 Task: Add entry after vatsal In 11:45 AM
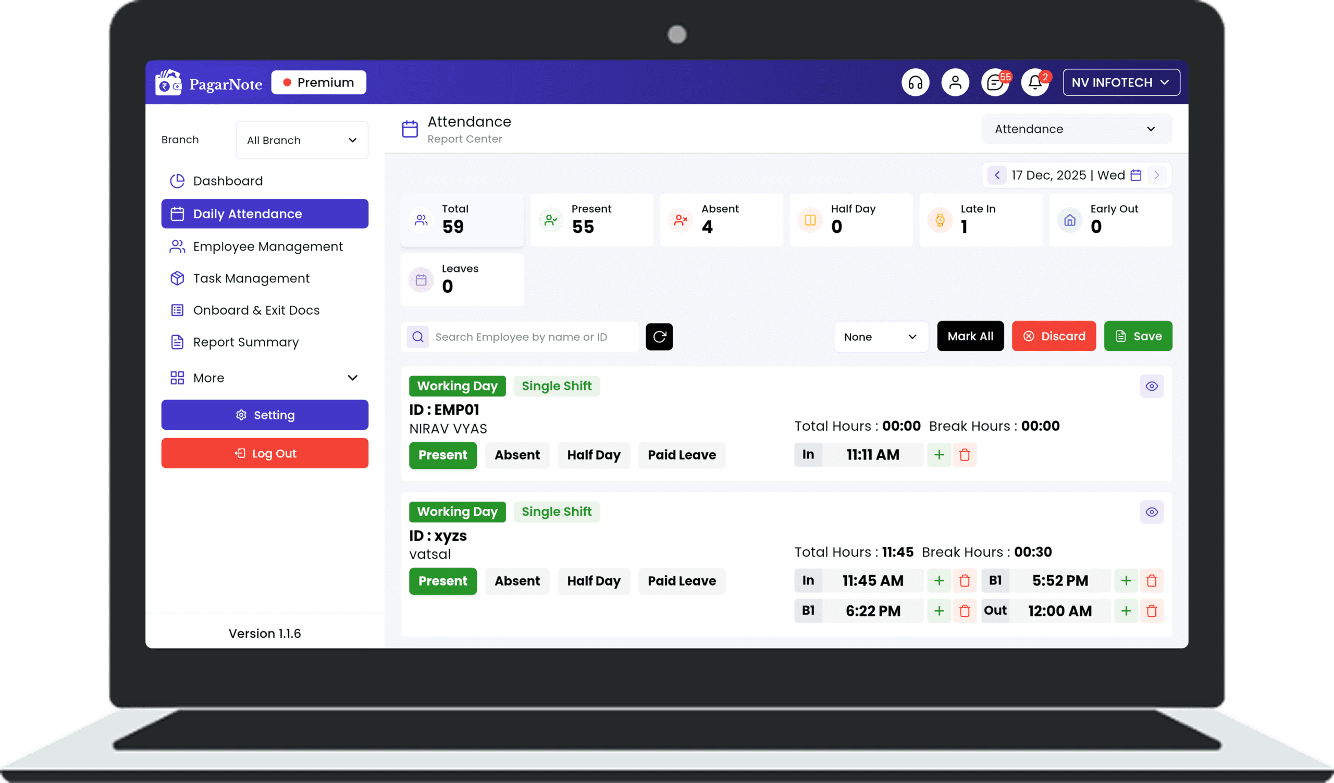click(x=939, y=580)
